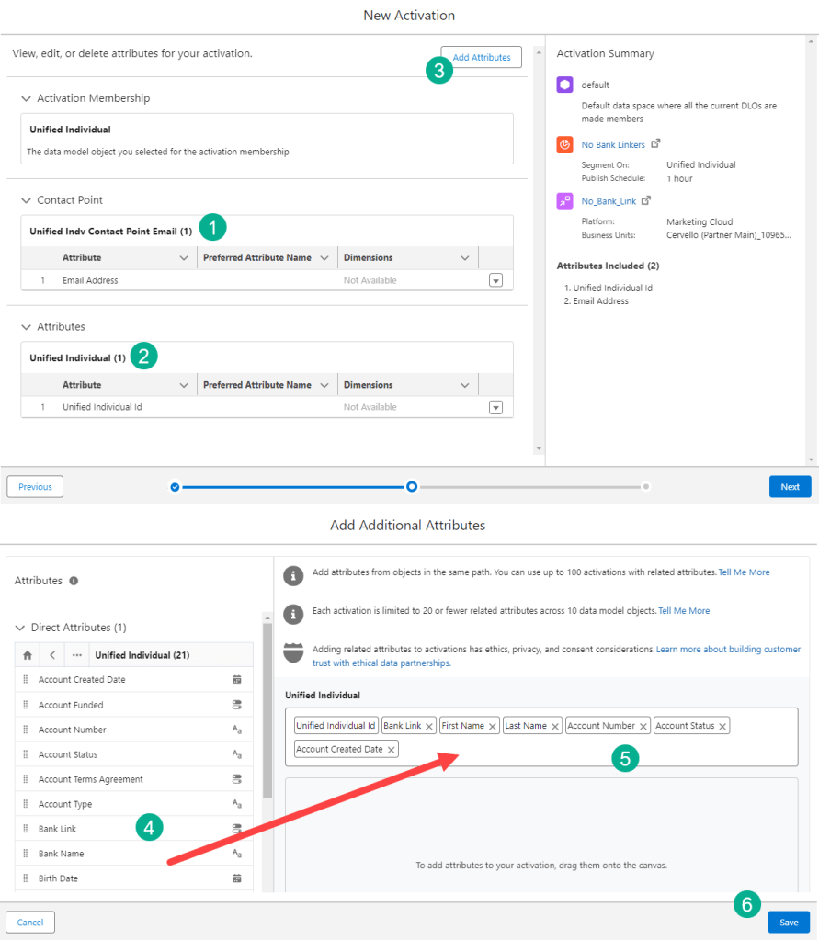Image resolution: width=819 pixels, height=940 pixels.
Task: Click the external link icon beside No Bank Linkers
Action: click(x=655, y=144)
